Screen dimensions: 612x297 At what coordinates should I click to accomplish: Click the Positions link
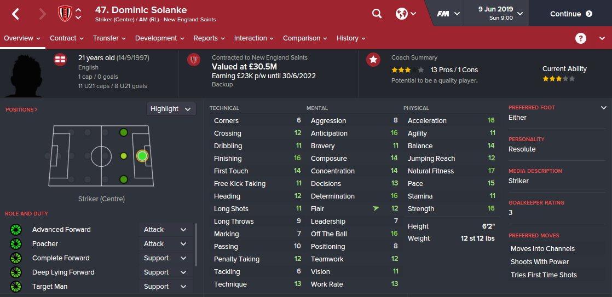point(22,110)
